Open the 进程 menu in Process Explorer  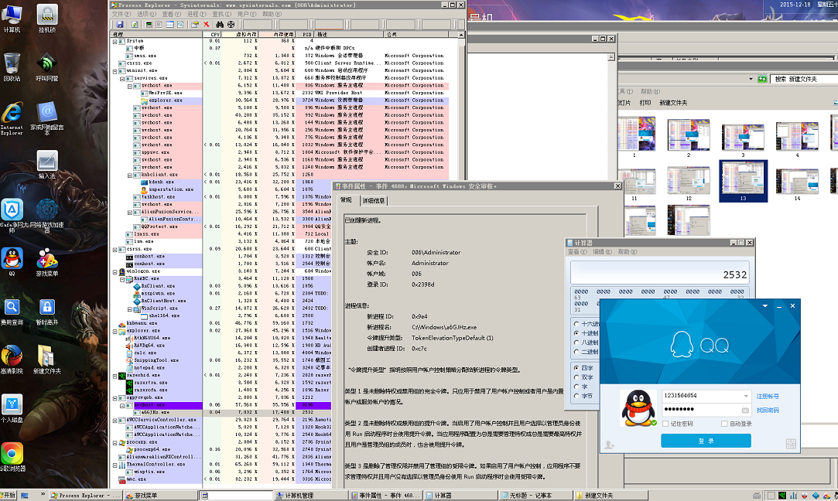click(x=196, y=14)
